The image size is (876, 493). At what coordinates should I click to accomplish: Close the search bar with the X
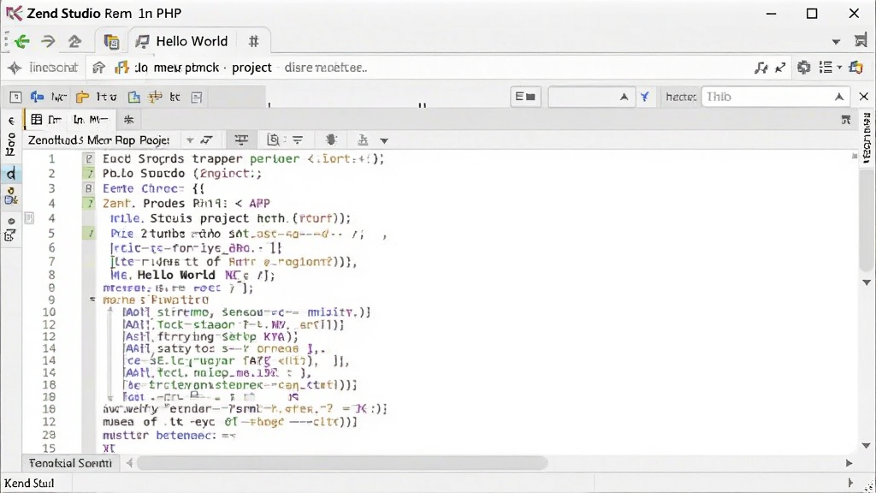(864, 98)
